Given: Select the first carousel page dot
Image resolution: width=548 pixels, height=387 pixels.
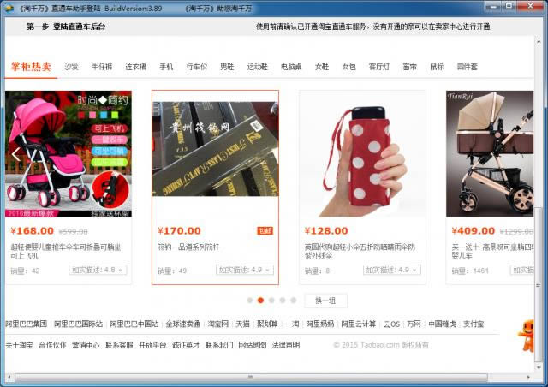Looking at the screenshot, I should click(250, 301).
